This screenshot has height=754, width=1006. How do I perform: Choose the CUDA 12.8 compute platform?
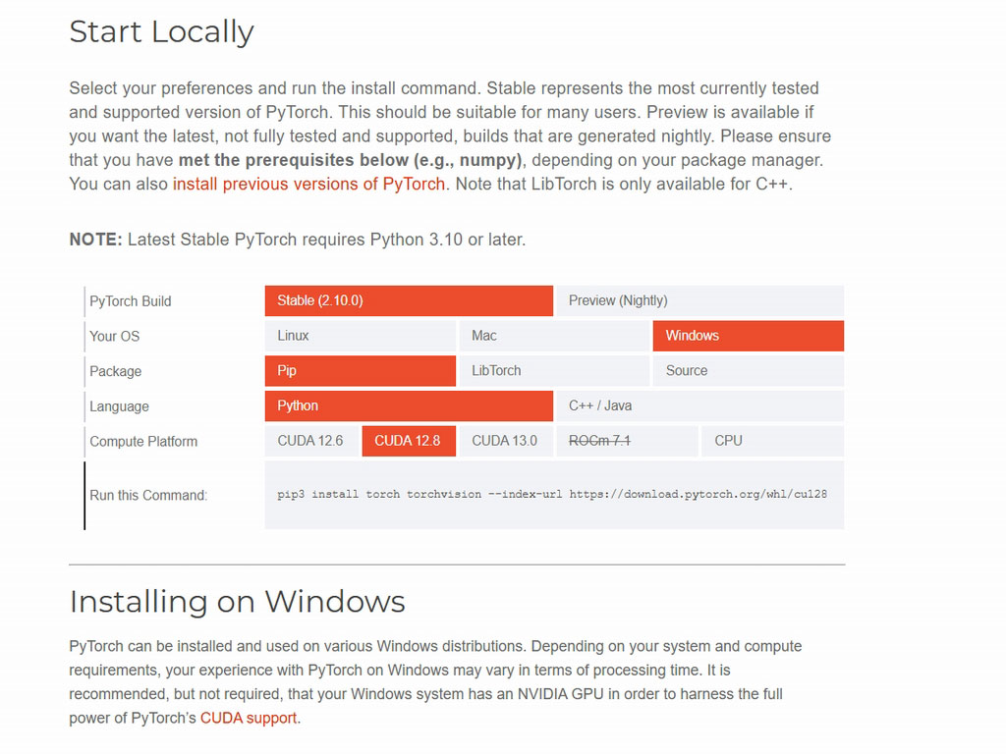[408, 441]
